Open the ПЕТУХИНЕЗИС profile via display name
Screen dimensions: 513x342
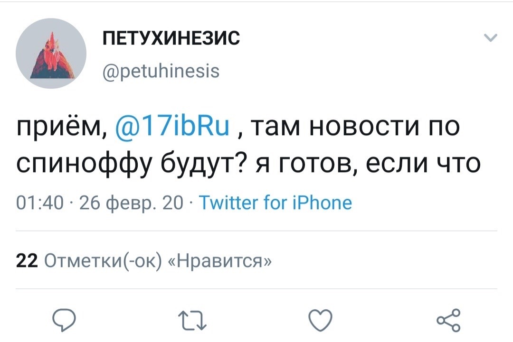171,37
